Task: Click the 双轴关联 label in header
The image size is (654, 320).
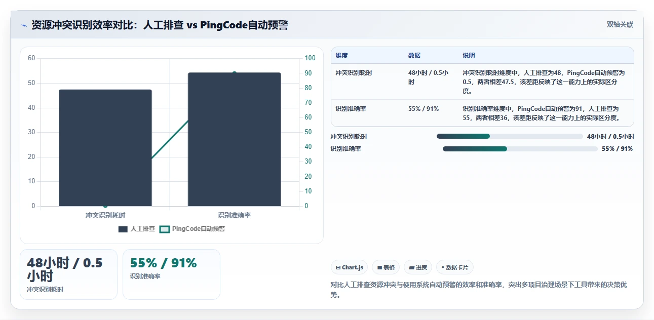Action: 620,25
